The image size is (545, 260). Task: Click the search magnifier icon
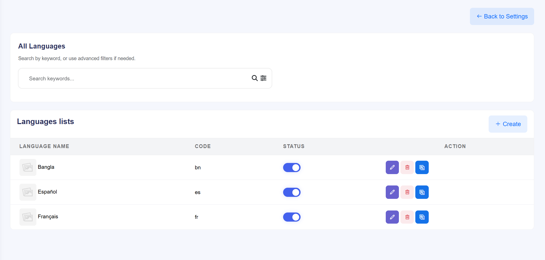coord(254,78)
